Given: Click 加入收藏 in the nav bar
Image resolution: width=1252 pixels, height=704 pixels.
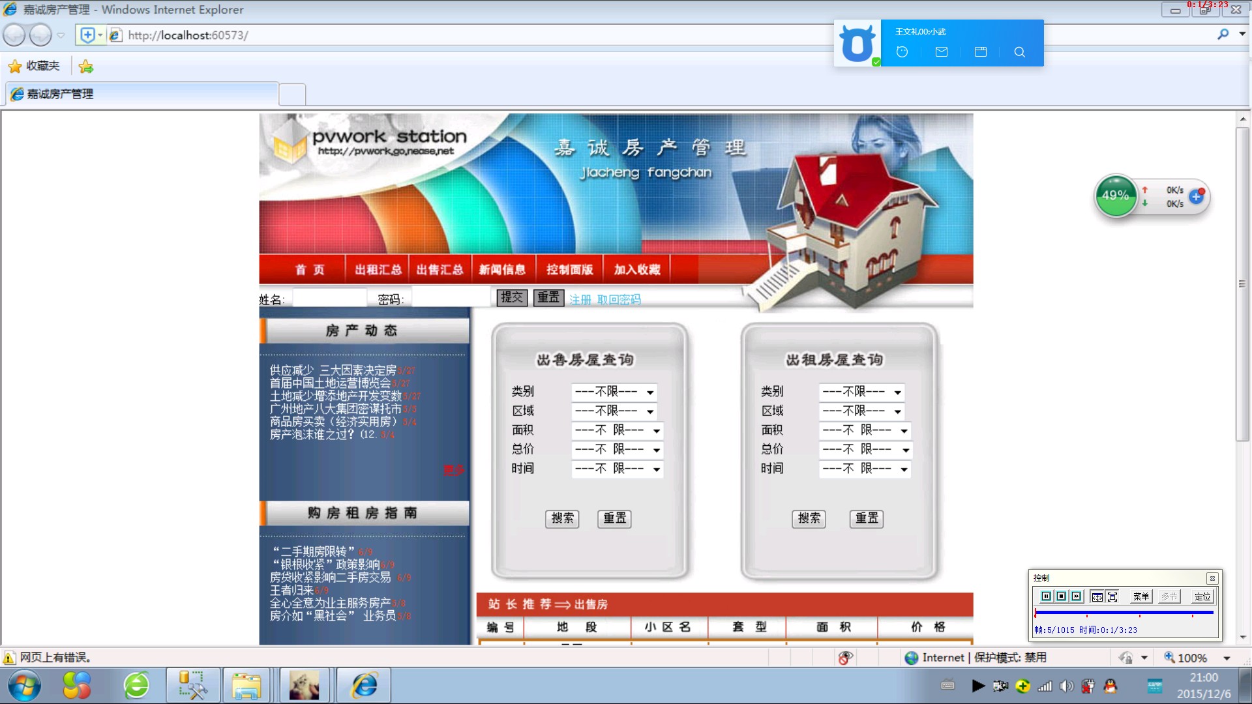Looking at the screenshot, I should [637, 269].
